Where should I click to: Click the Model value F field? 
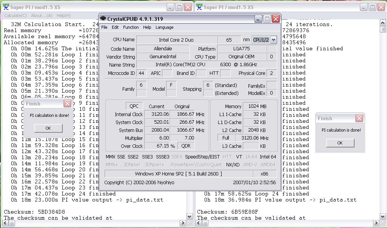(171, 85)
